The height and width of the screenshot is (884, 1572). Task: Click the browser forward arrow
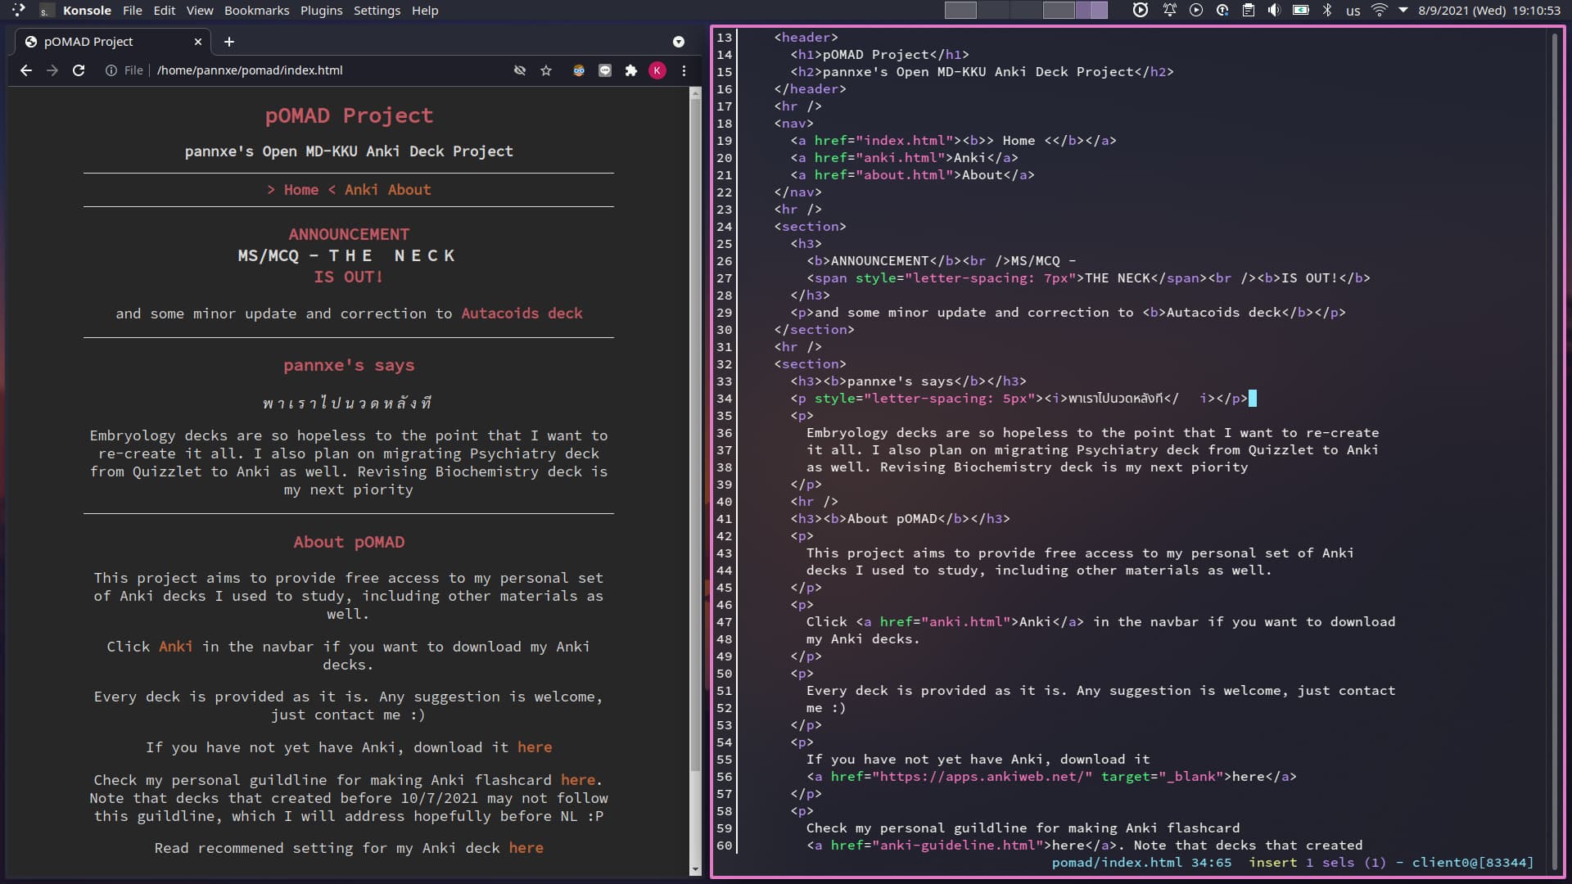(52, 70)
